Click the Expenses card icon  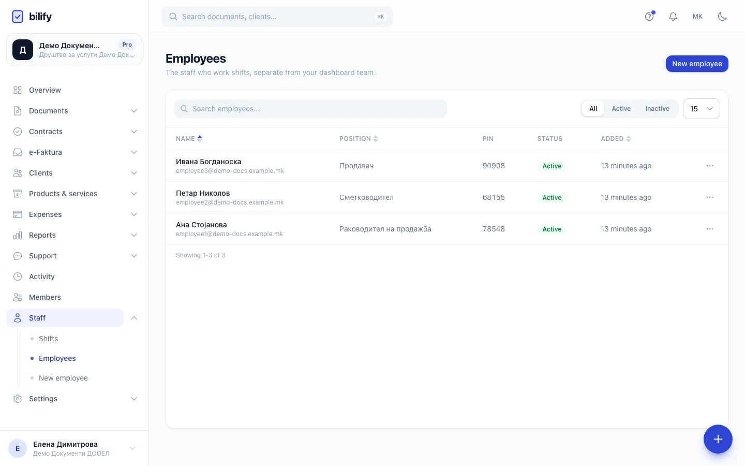(x=18, y=214)
